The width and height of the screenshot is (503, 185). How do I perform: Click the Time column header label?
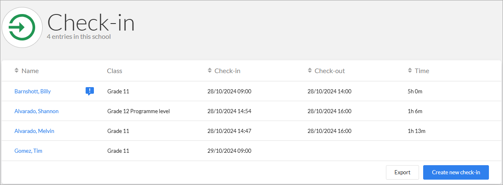click(x=422, y=71)
